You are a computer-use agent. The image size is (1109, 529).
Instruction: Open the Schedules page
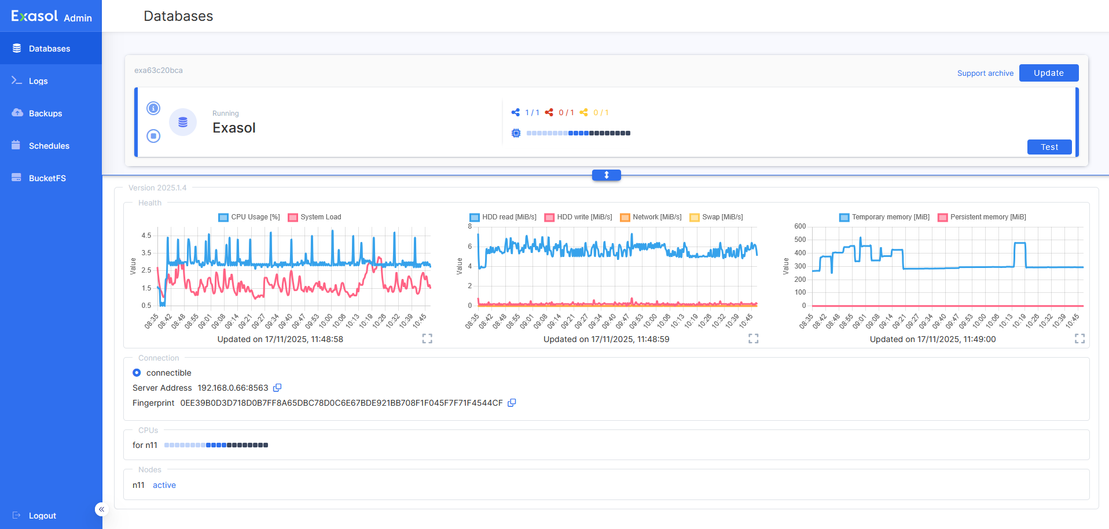tap(49, 145)
